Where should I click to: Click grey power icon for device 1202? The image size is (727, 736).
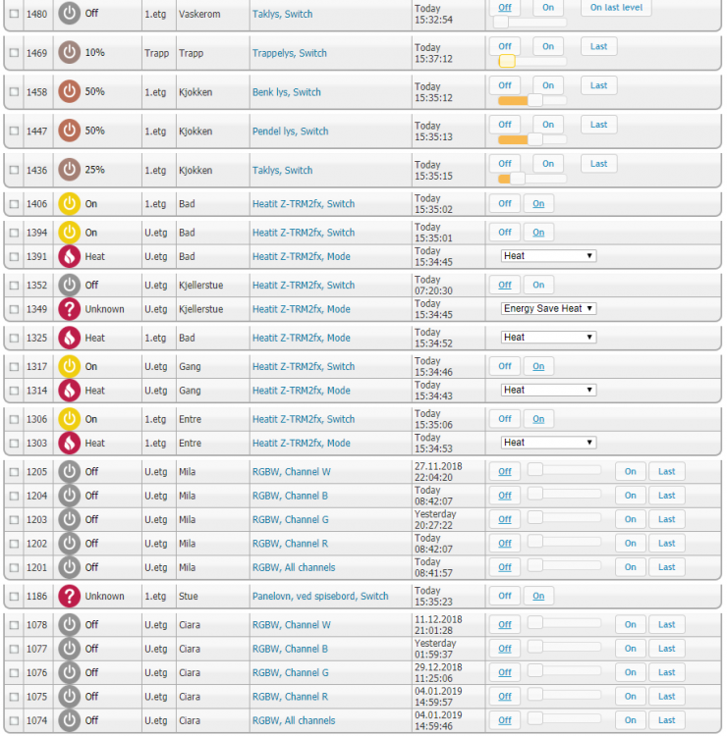(x=69, y=543)
